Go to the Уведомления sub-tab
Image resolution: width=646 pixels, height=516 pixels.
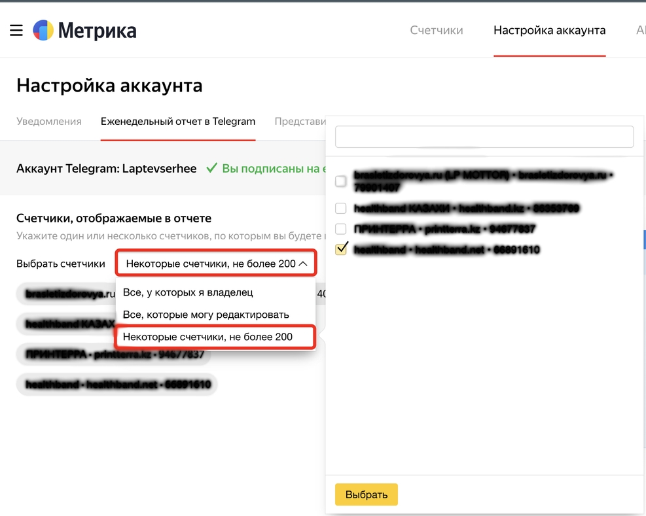49,122
